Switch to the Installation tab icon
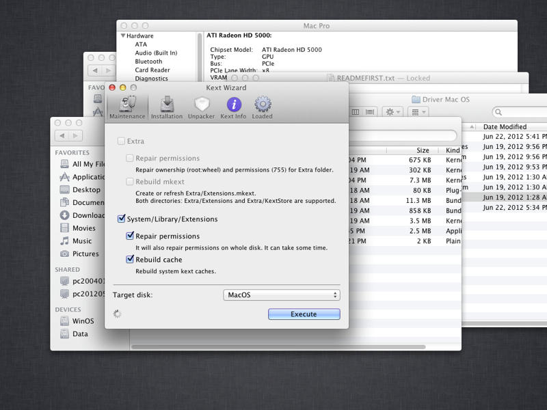The width and height of the screenshot is (547, 410). point(167,107)
